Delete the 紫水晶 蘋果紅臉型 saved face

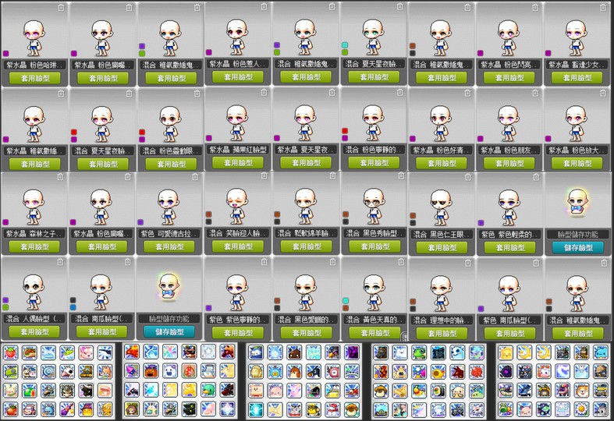(264, 92)
